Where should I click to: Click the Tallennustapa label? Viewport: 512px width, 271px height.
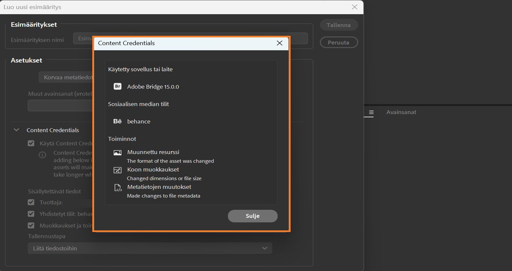click(x=47, y=236)
